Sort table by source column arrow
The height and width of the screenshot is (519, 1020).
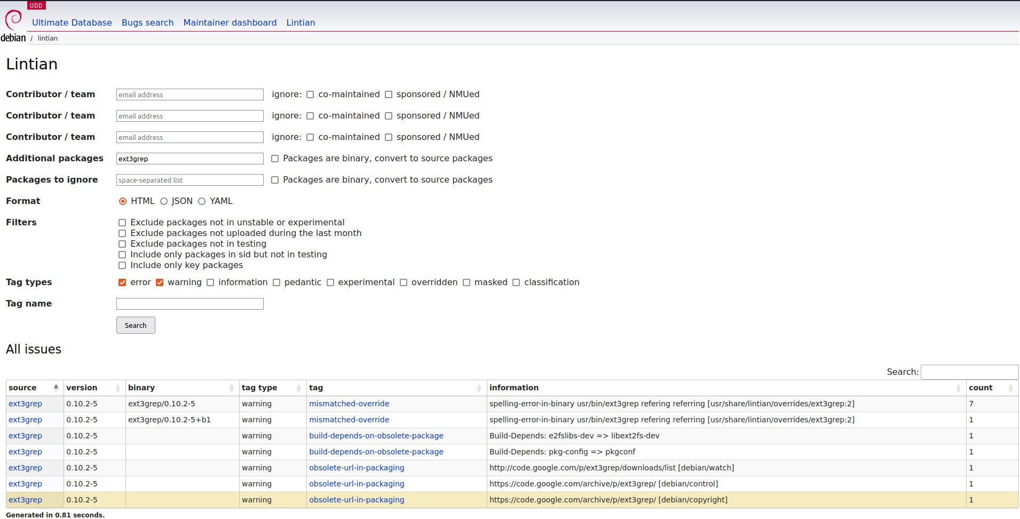click(56, 388)
